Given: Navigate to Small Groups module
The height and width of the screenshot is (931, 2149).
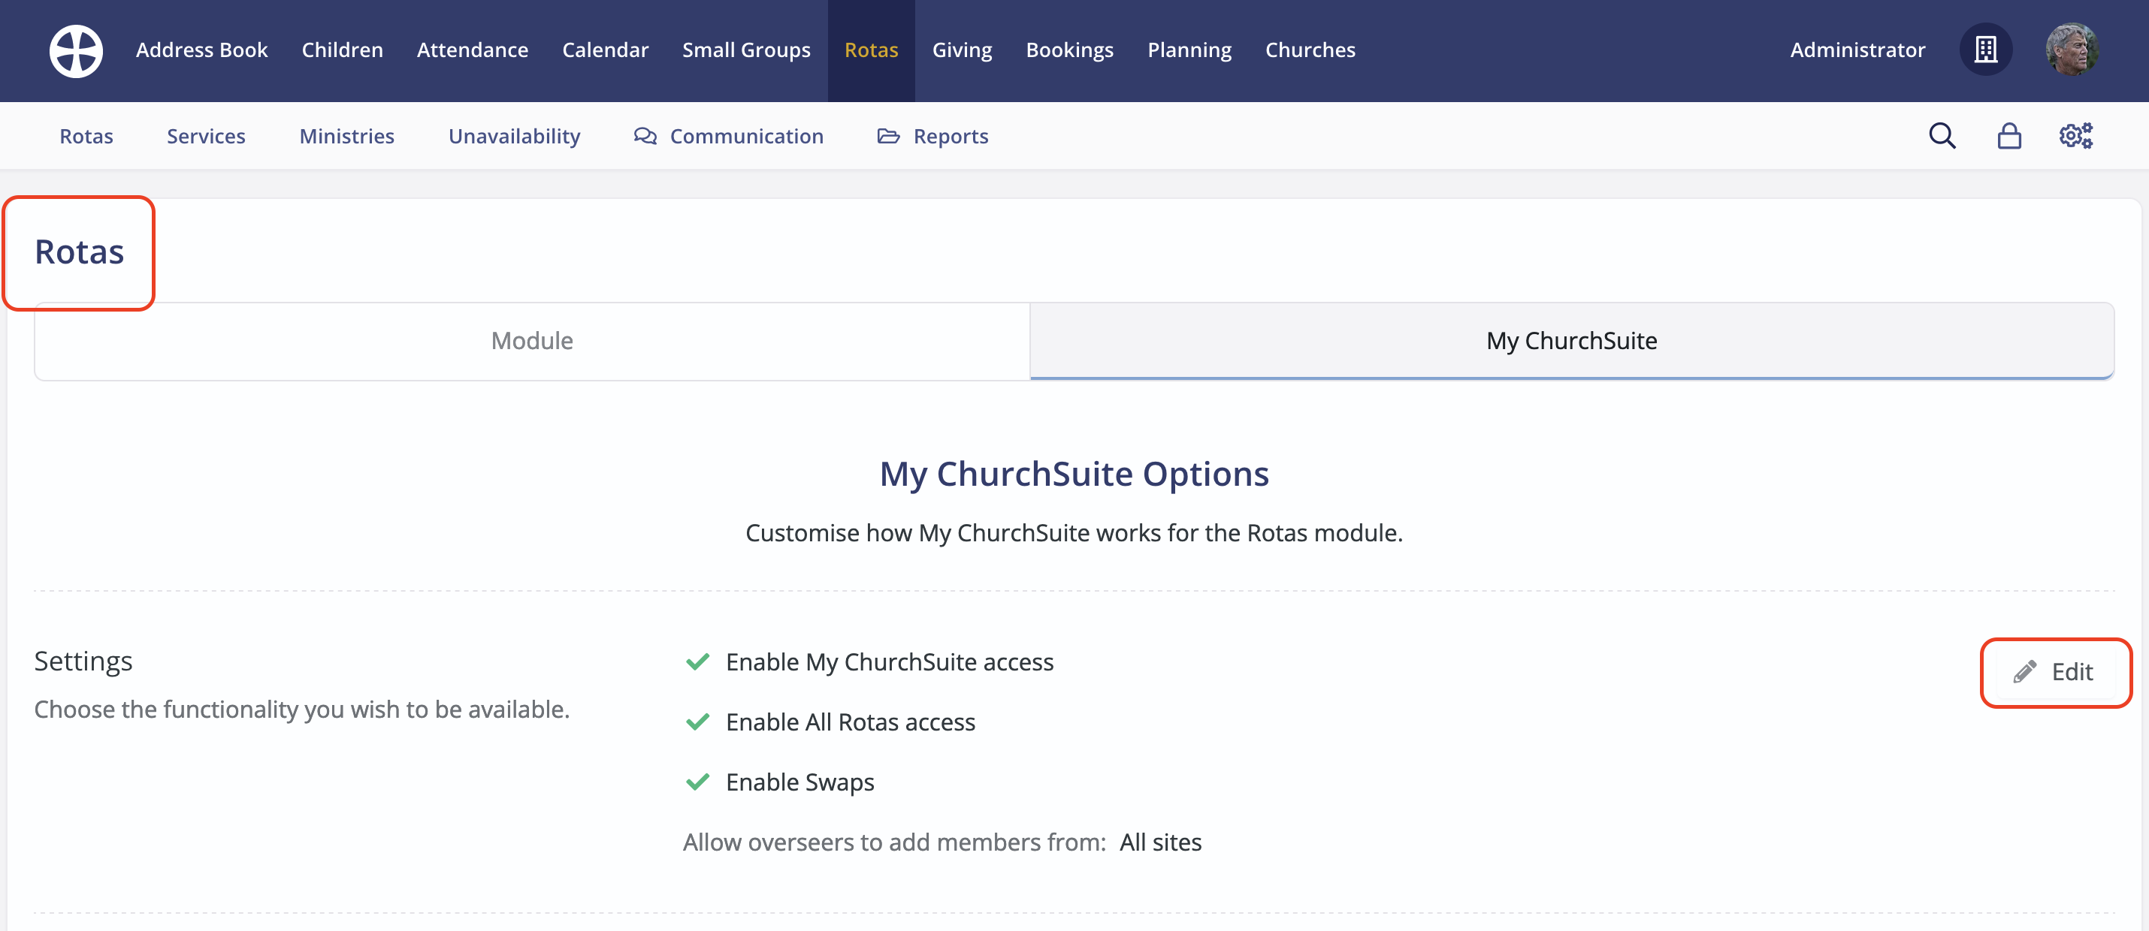Looking at the screenshot, I should [x=746, y=50].
